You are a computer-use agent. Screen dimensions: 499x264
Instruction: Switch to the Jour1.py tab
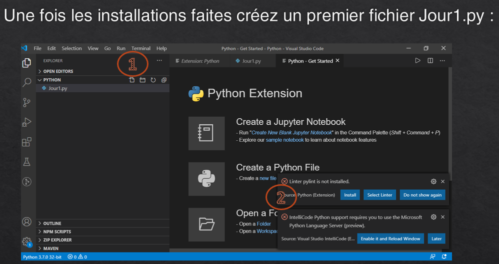click(x=251, y=61)
